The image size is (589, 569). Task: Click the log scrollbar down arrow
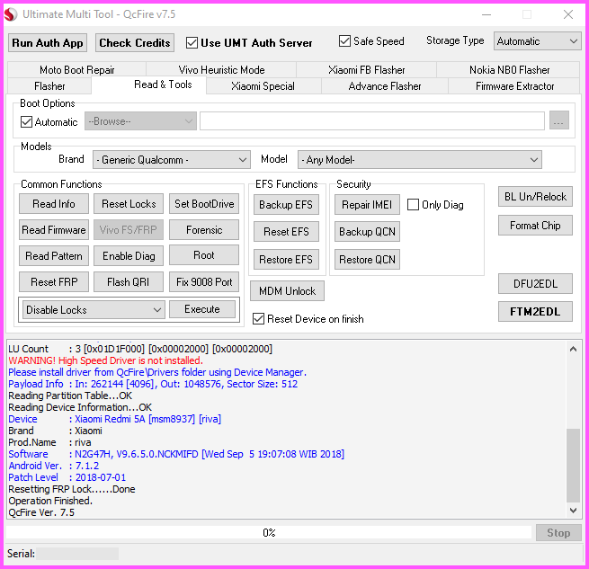(x=573, y=510)
